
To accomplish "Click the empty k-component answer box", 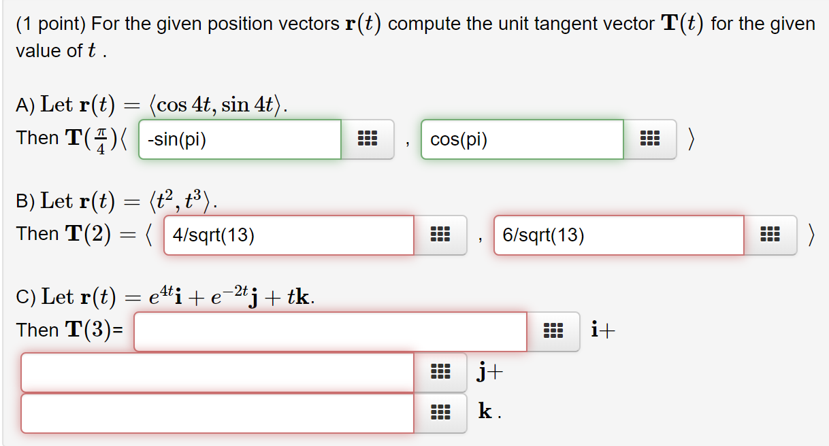I will click(x=218, y=413).
